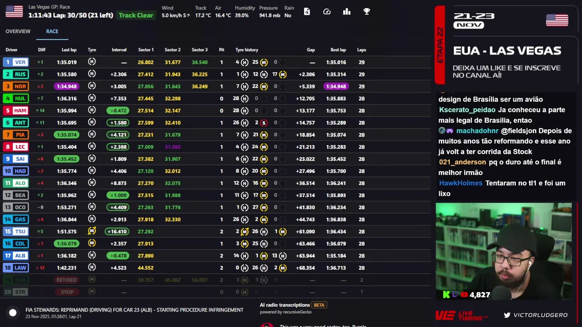Select the HAD driver badge
582x327 pixels.
[15, 171]
